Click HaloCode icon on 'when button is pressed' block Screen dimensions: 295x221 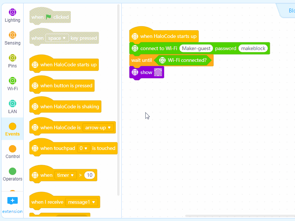click(35, 86)
